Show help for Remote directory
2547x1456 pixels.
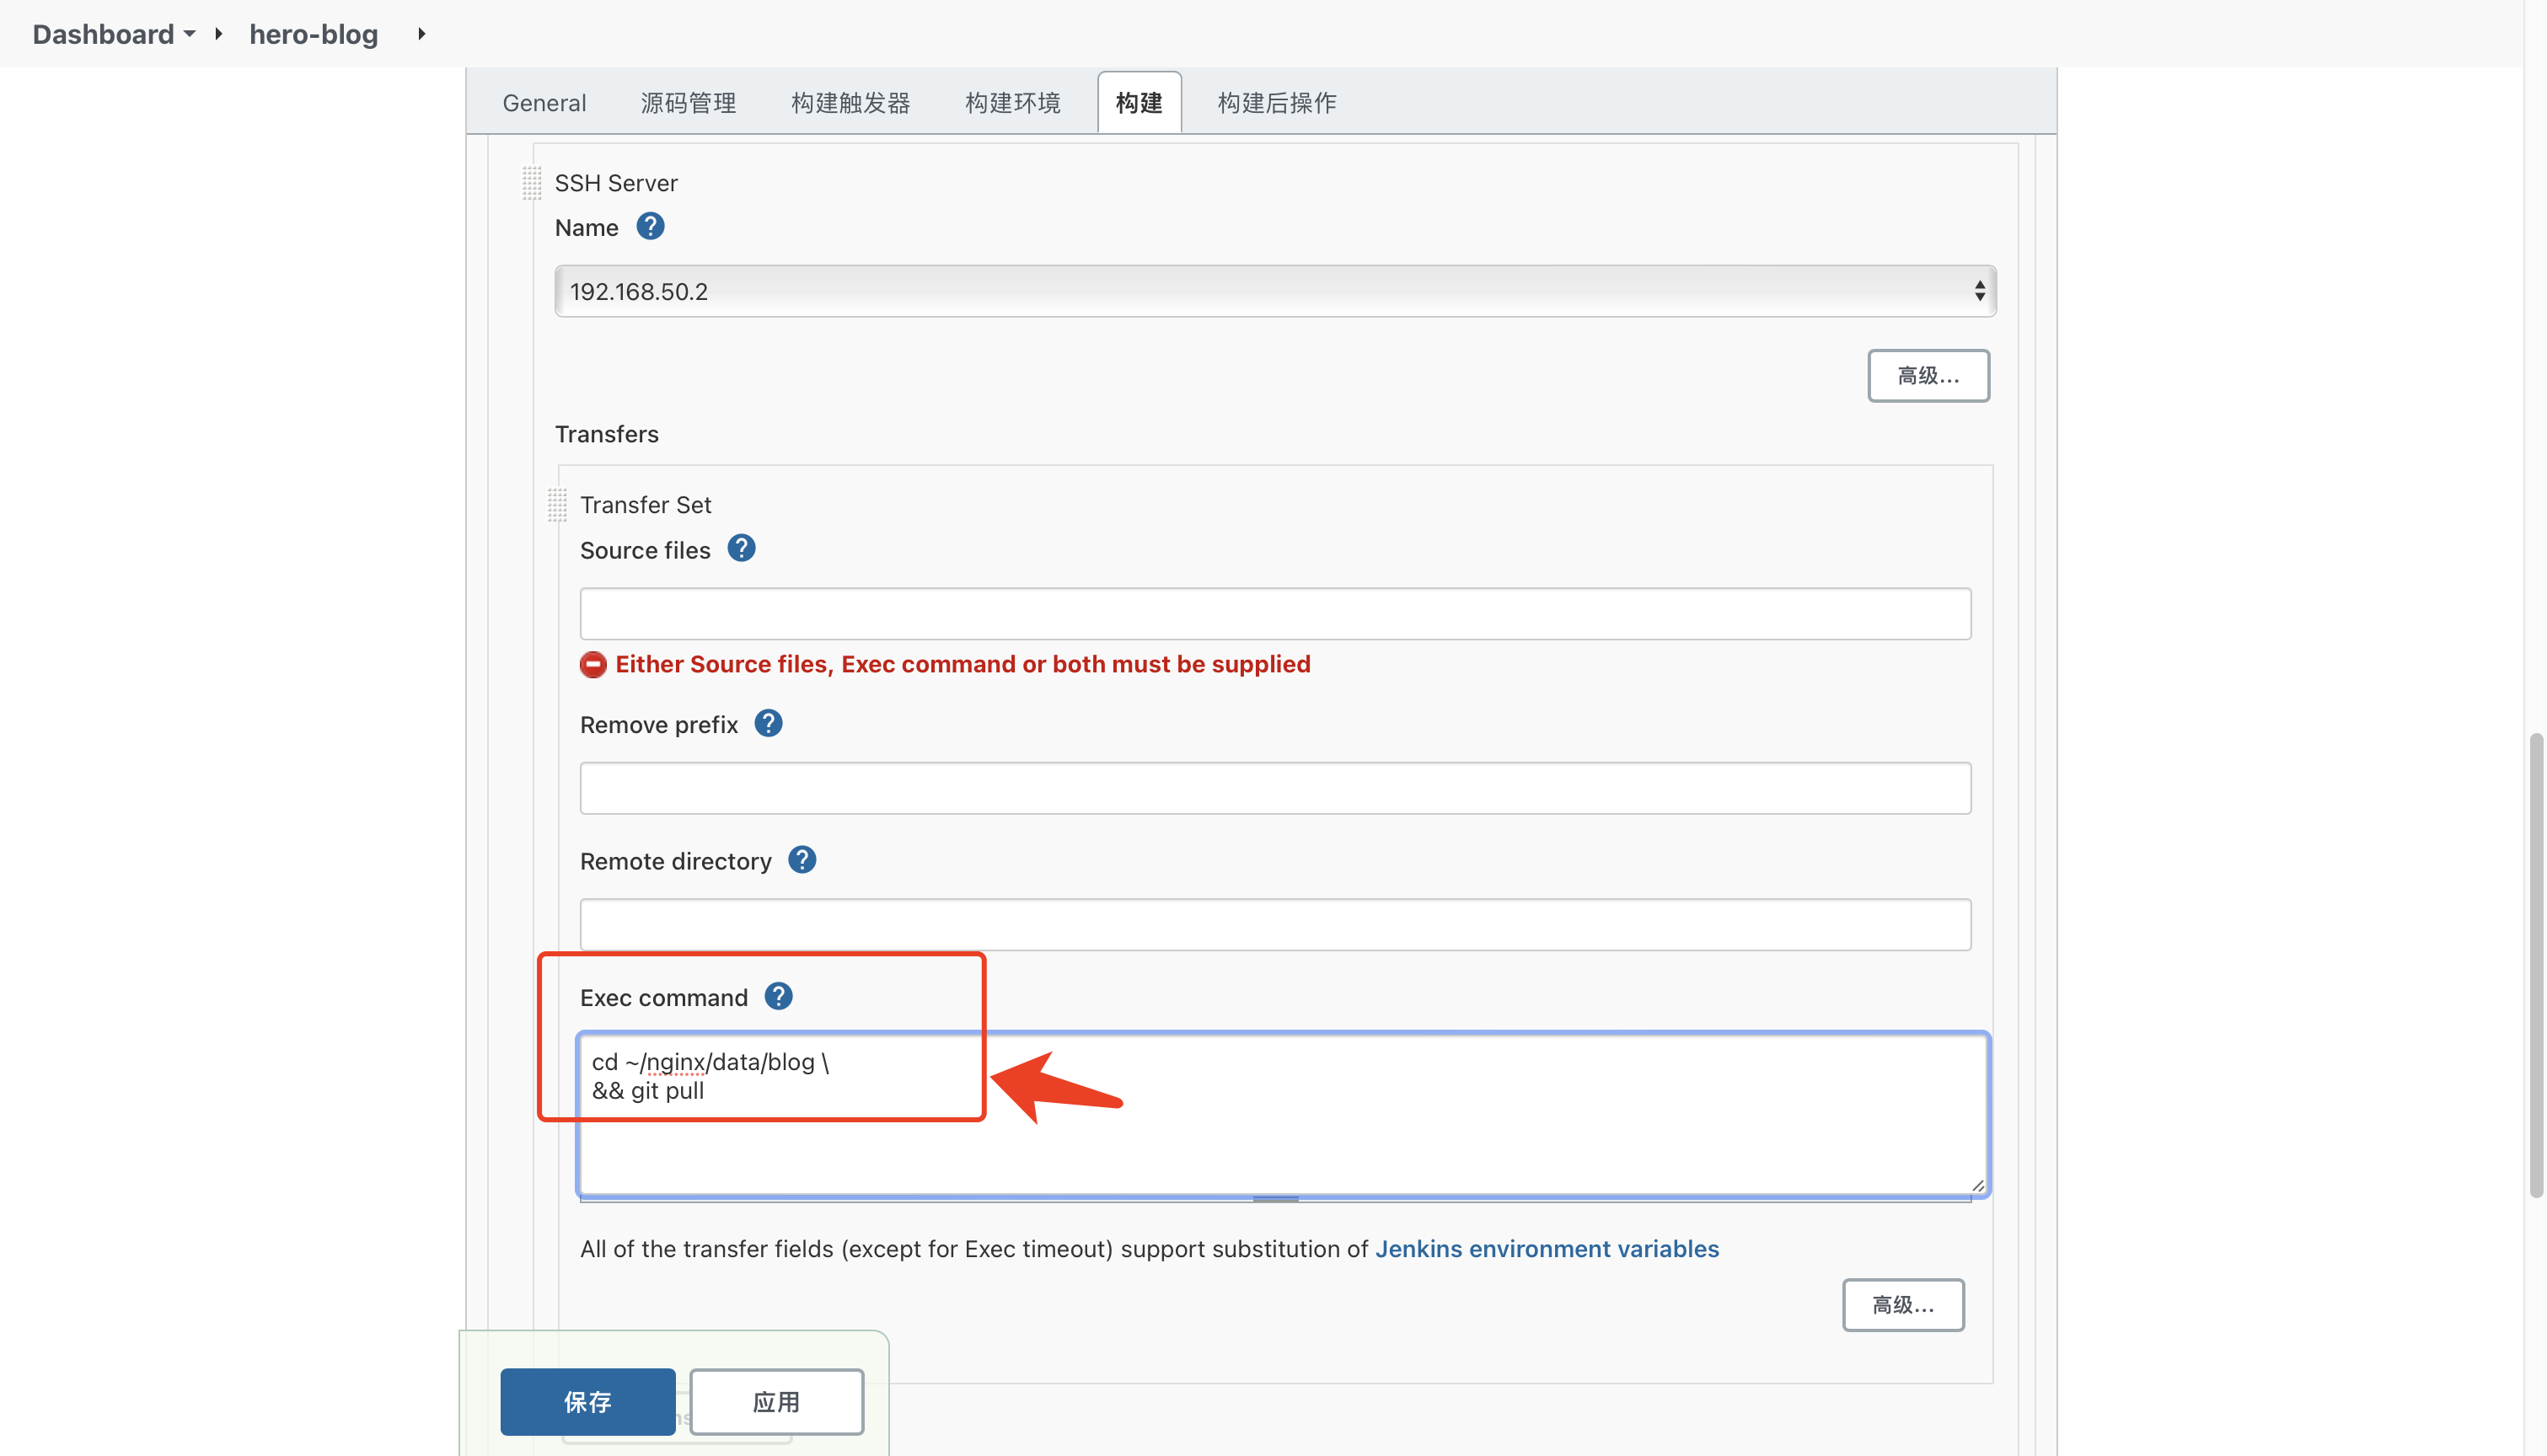(x=802, y=860)
